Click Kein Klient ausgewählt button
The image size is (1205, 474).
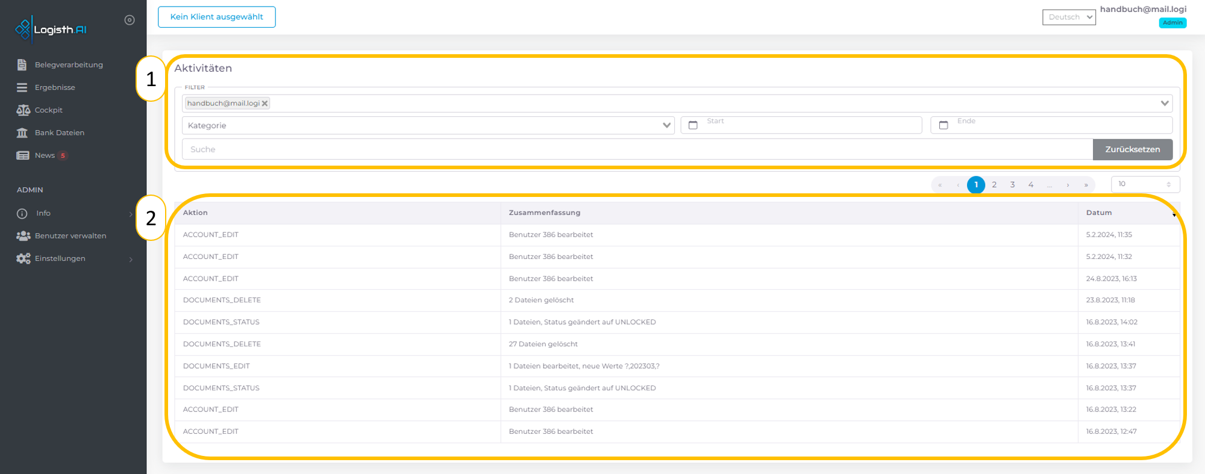pyautogui.click(x=217, y=17)
